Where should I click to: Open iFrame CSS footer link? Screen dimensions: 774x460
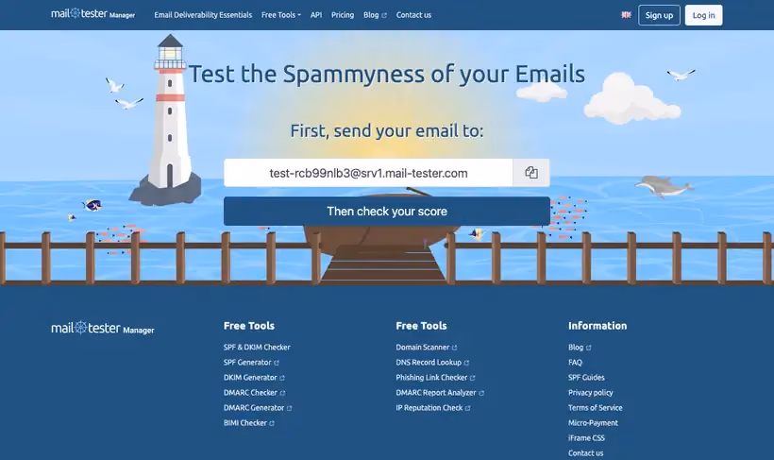(586, 437)
